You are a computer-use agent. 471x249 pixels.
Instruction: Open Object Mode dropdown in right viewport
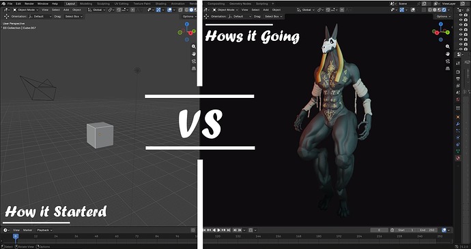coord(225,10)
